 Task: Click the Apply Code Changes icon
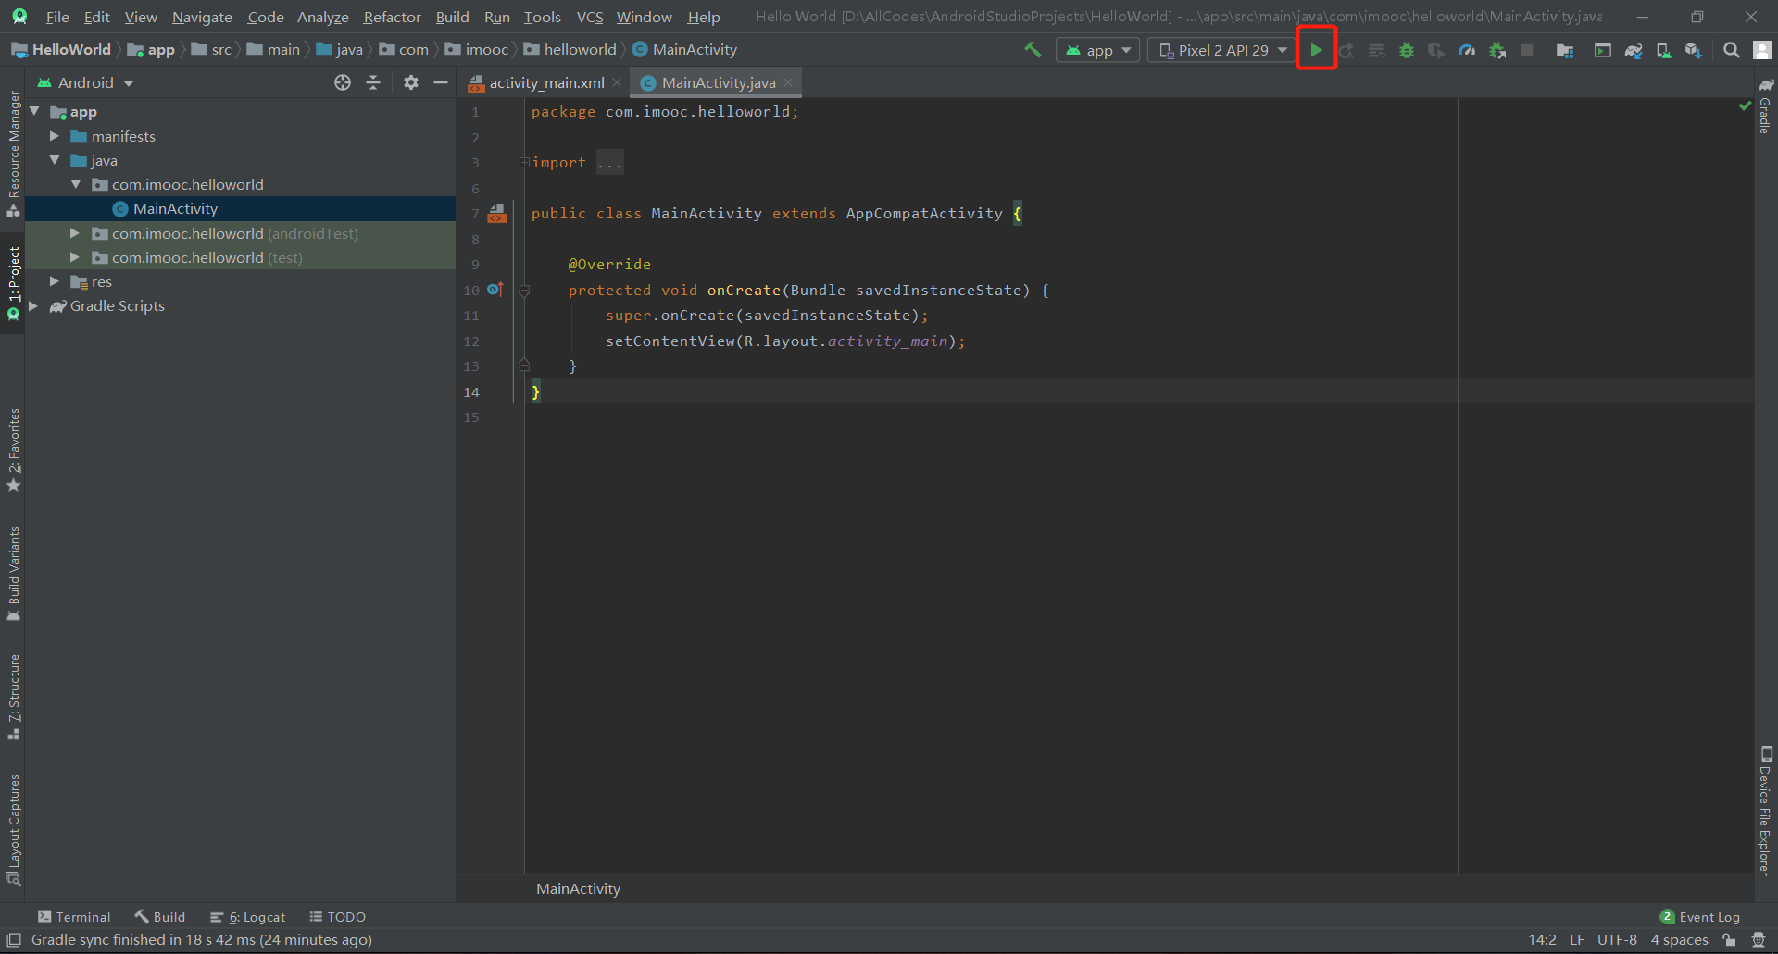tap(1377, 50)
